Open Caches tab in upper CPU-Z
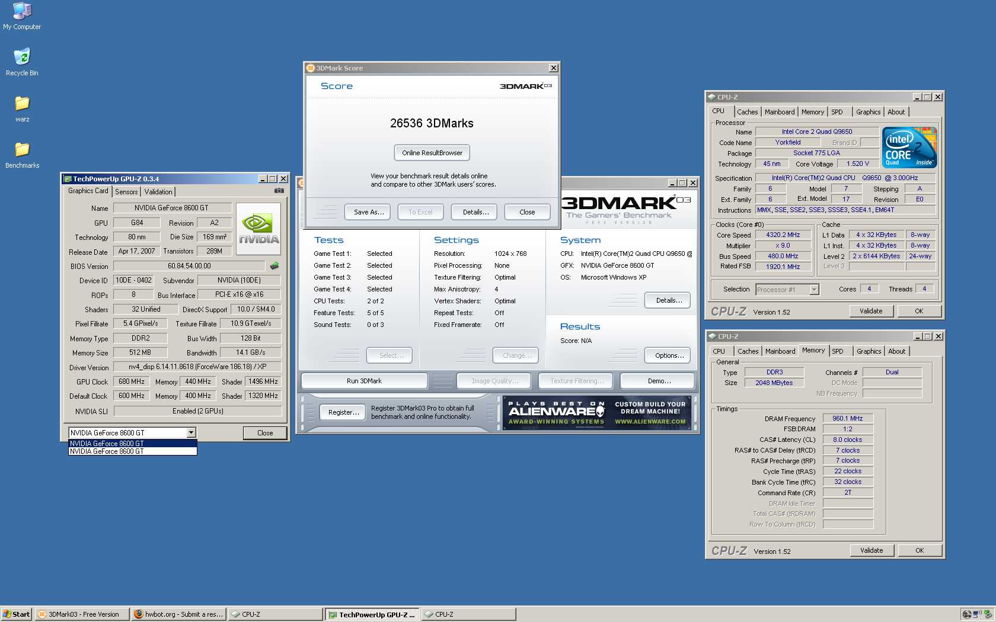Image resolution: width=996 pixels, height=622 pixels. click(x=747, y=112)
